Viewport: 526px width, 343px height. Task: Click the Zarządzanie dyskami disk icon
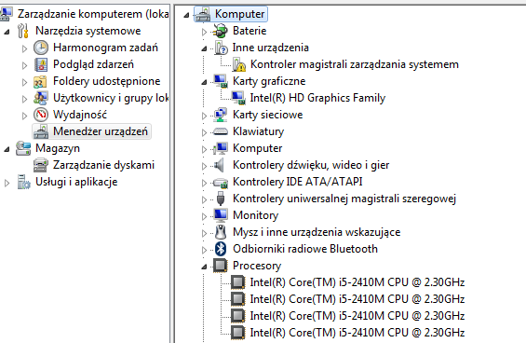click(x=41, y=165)
